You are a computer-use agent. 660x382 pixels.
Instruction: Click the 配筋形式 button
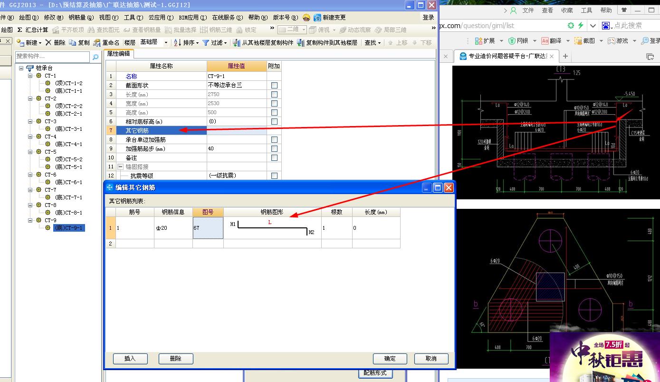(375, 373)
